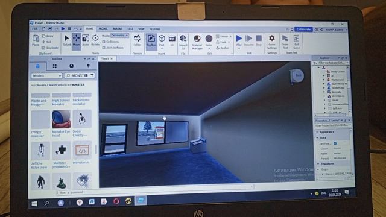Screen dimensions: 386x217
Task: Expand the Head part in Explorer
Action: (324, 100)
